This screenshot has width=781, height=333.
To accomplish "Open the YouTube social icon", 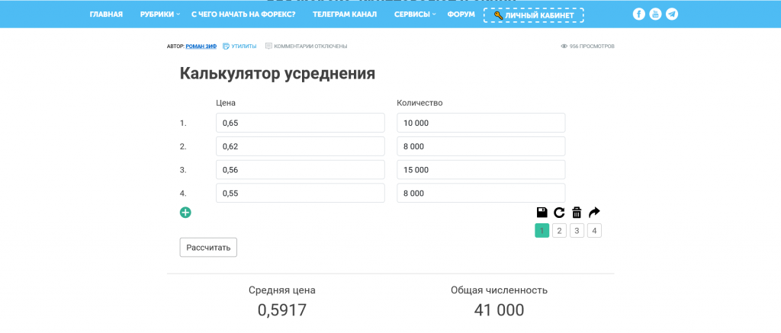I will (655, 14).
